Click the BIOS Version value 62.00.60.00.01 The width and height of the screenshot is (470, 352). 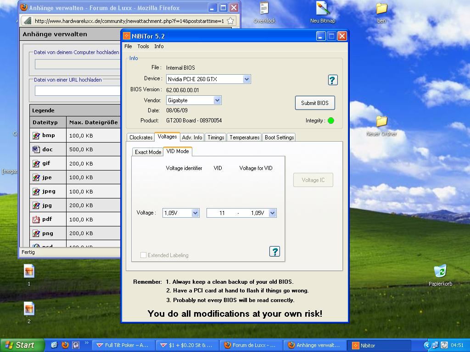pyautogui.click(x=182, y=90)
